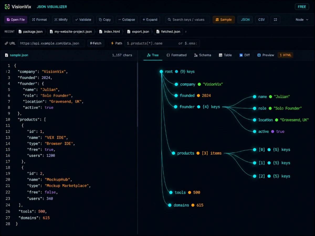This screenshot has width=315, height=236.
Task: Select the role "Solo Founder" tree node
Action: point(277,108)
